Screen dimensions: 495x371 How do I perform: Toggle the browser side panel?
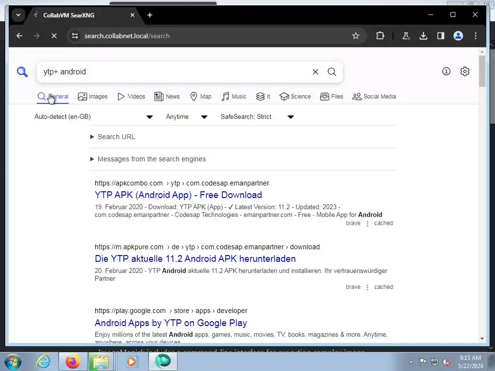pyautogui.click(x=441, y=36)
